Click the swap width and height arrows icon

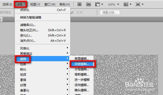pos(72,13)
